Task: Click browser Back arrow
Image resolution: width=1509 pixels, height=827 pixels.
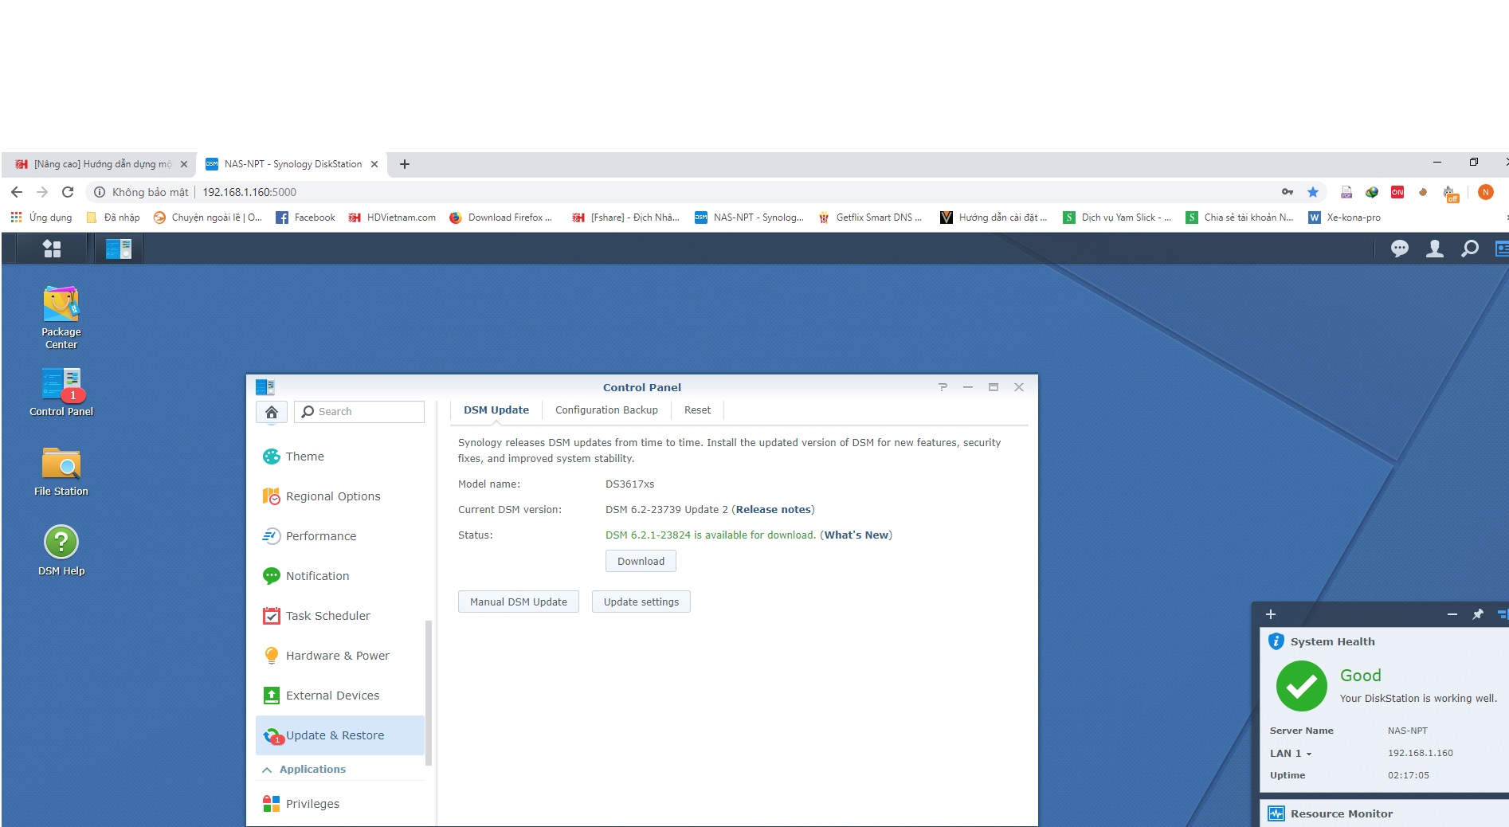Action: click(x=17, y=192)
